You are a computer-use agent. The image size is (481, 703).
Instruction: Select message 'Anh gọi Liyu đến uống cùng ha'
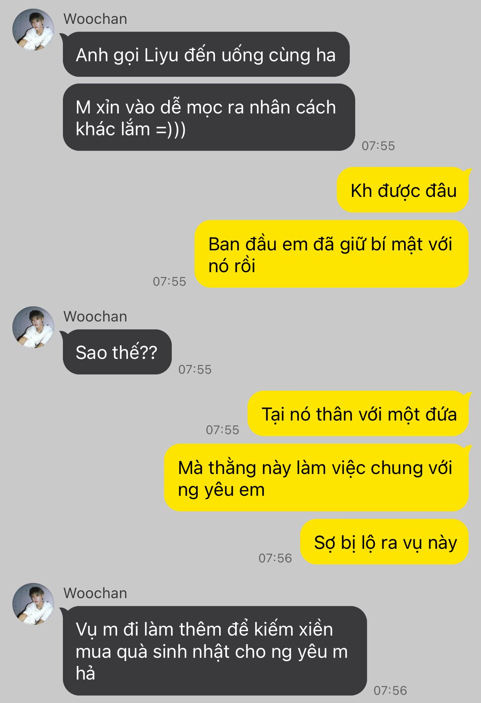pyautogui.click(x=206, y=54)
